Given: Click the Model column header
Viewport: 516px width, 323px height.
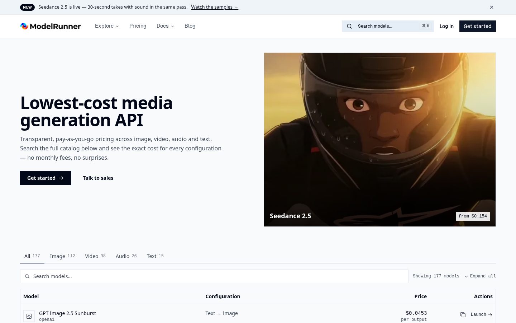Looking at the screenshot, I should pos(31,296).
